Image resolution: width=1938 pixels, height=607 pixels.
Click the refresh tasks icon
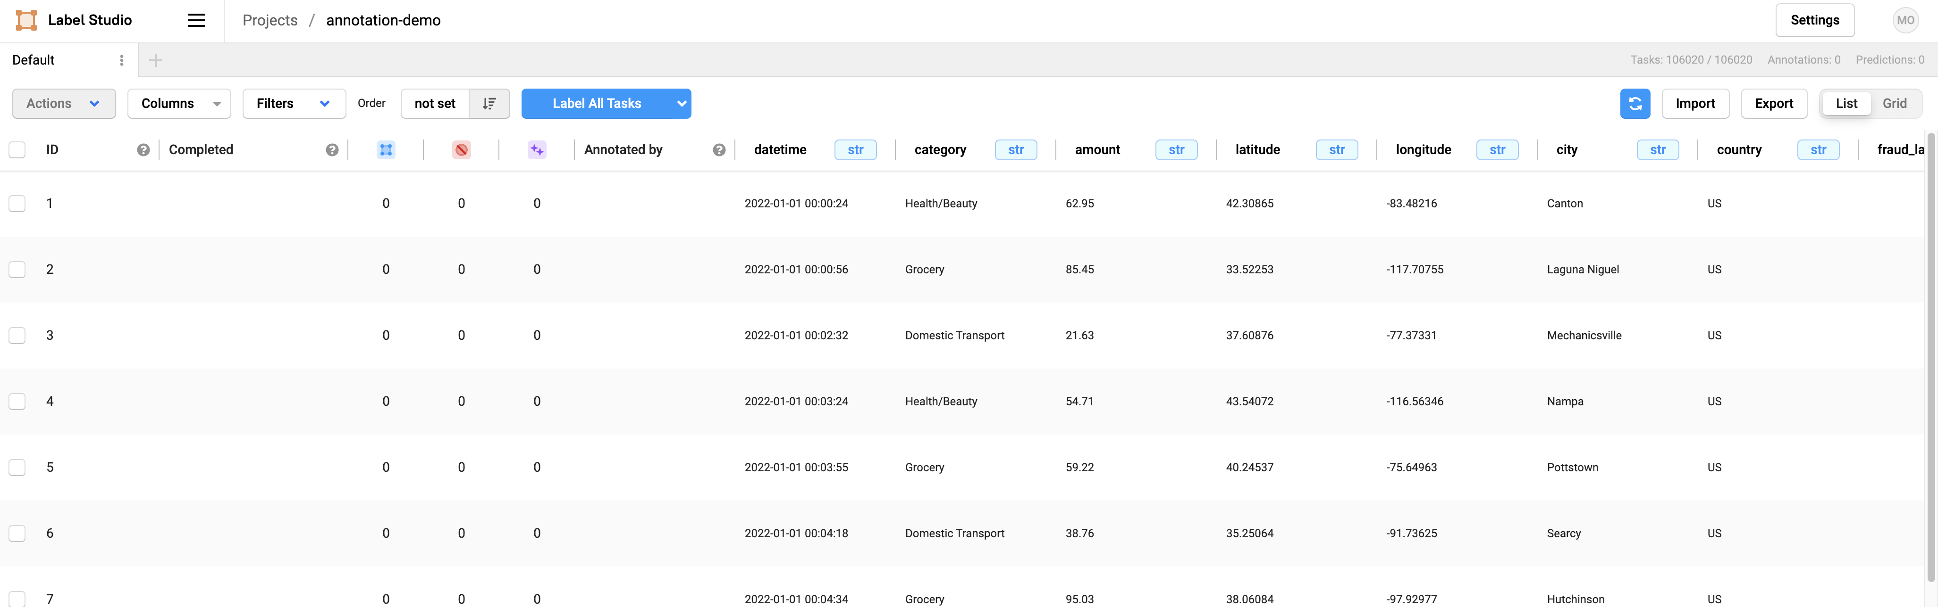point(1634,104)
